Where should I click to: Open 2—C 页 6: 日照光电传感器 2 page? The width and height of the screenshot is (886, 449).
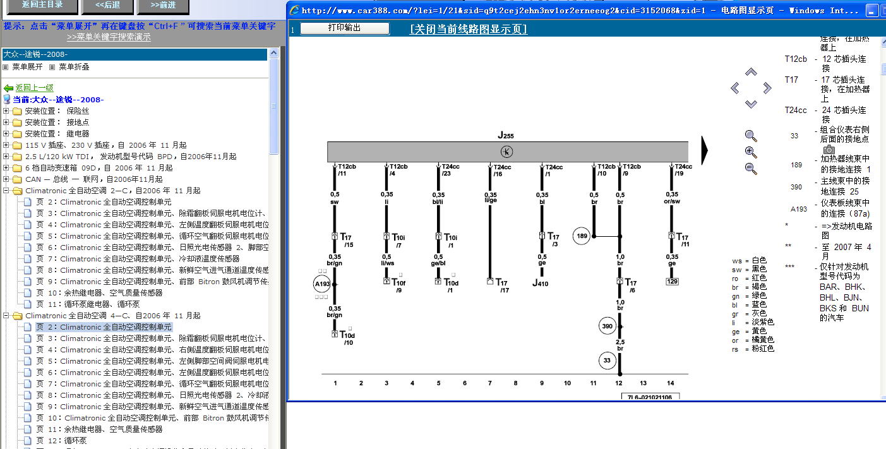[x=152, y=248]
